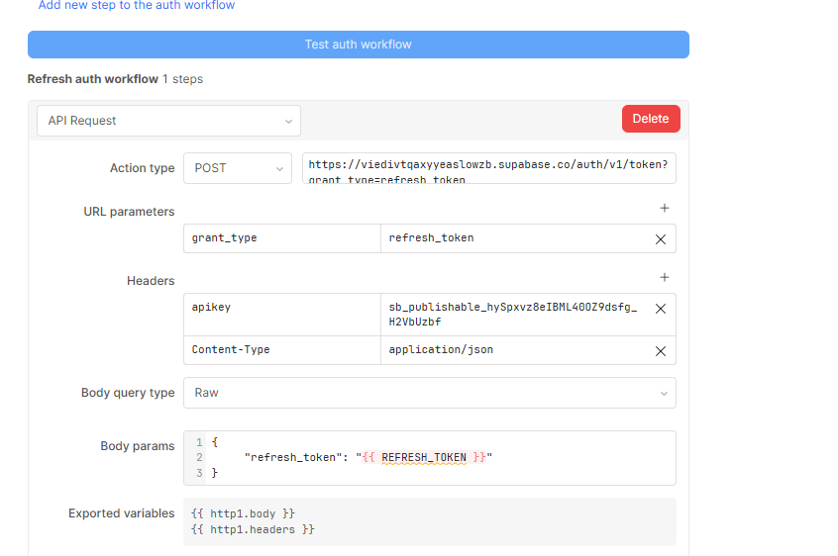Click the Test auth workflow button
838x556 pixels.
[358, 45]
